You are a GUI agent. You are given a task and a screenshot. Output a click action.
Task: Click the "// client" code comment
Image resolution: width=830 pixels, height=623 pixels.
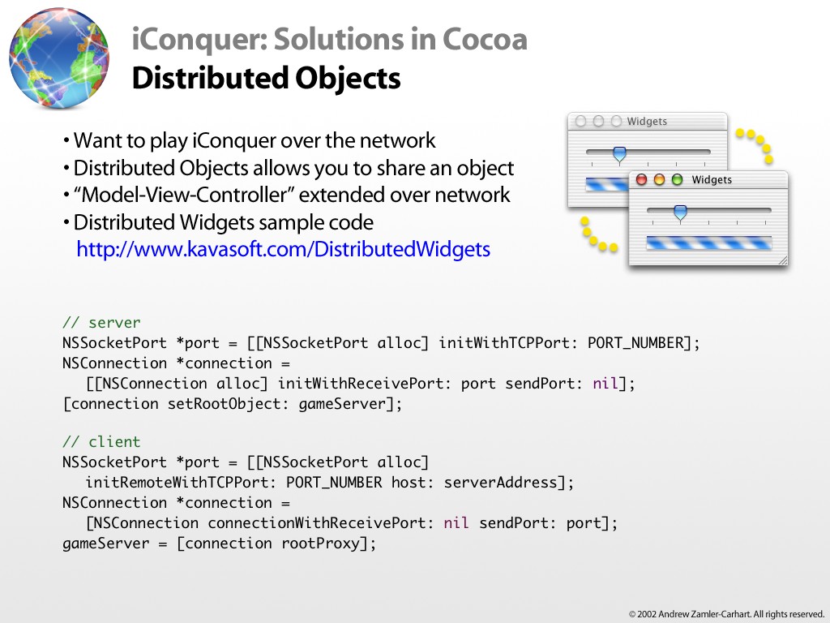(101, 442)
